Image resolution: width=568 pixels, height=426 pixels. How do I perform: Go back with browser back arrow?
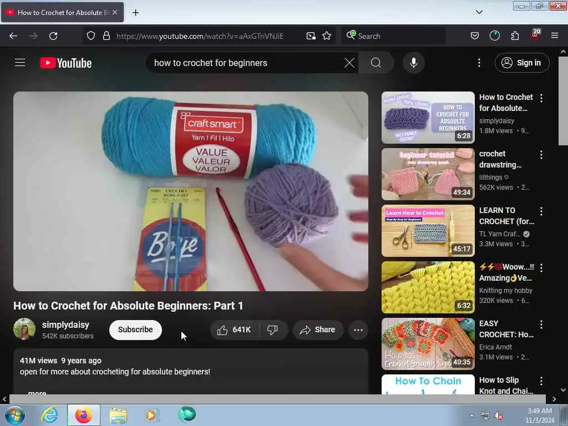[x=13, y=36]
